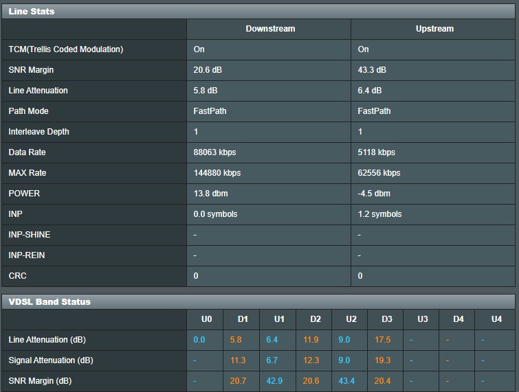Select the Path Mode row label

pos(28,111)
